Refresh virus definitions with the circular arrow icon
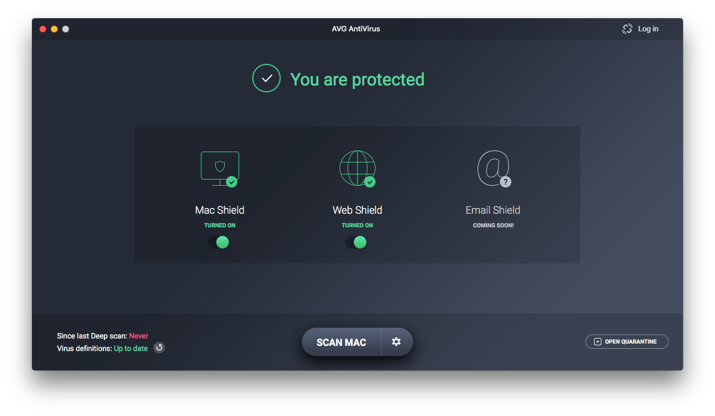Viewport: 715px width, 416px height. pos(159,348)
